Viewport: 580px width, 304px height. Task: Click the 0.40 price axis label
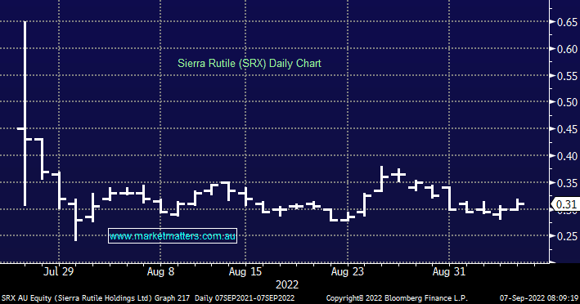pyautogui.click(x=568, y=156)
